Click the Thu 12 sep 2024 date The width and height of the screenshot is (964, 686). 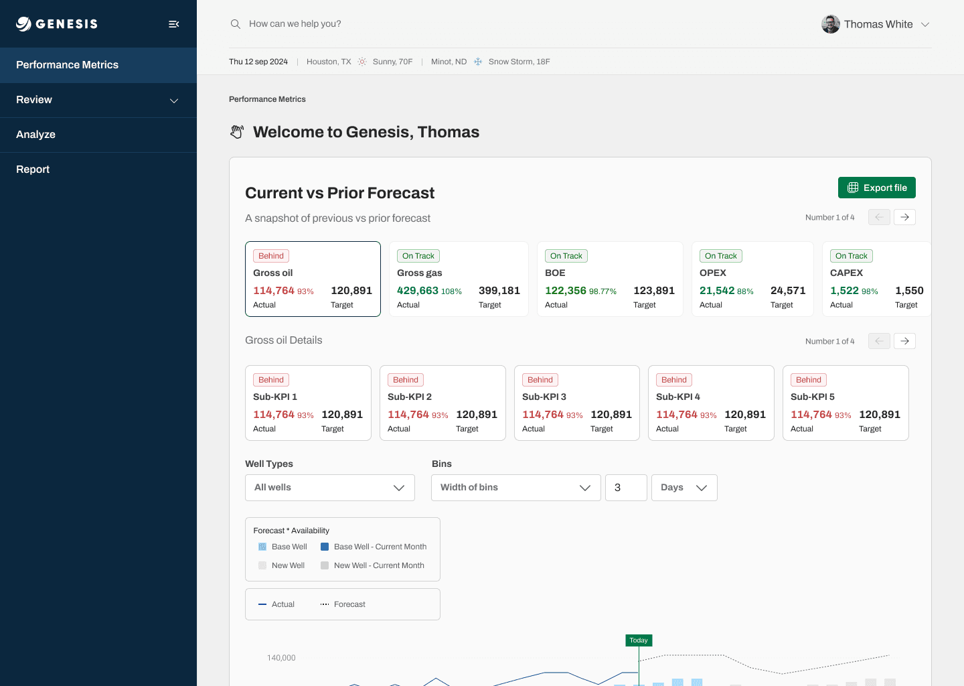tap(258, 62)
